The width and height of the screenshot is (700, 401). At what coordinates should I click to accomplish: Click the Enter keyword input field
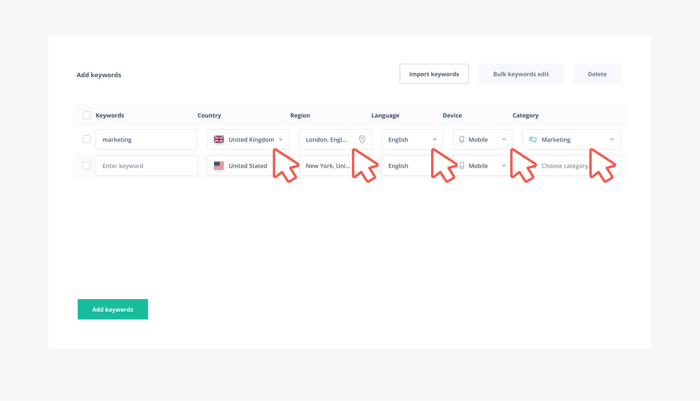[x=146, y=166]
